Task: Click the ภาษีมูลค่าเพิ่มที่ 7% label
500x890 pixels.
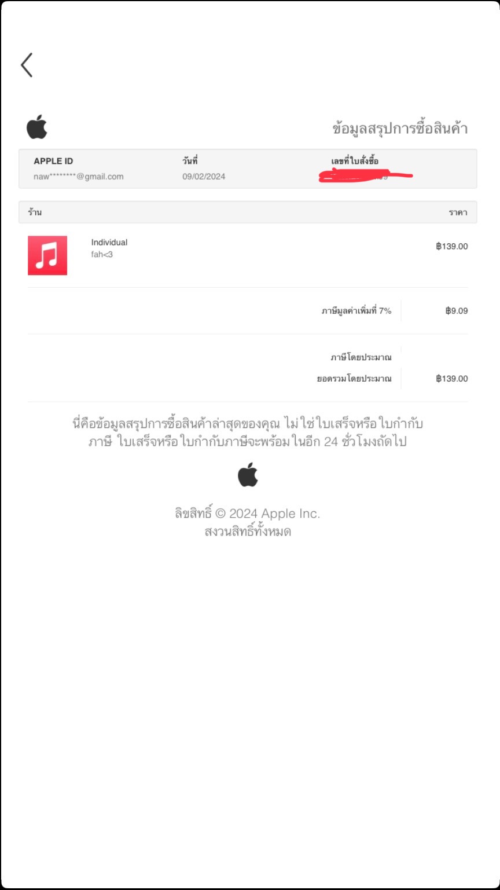Action: tap(356, 311)
